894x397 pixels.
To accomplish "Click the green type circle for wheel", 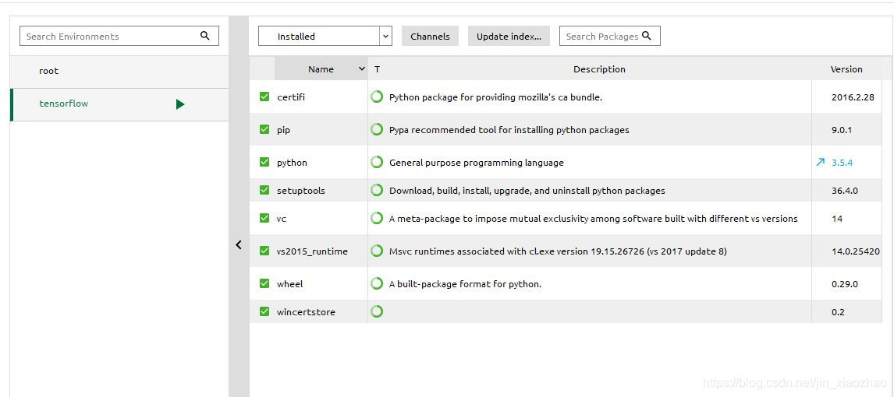I will (x=377, y=283).
